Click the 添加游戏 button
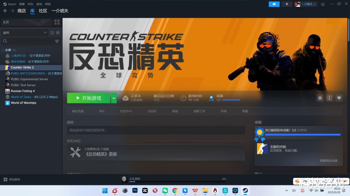Screen dimensions: 350x196 [12, 180]
